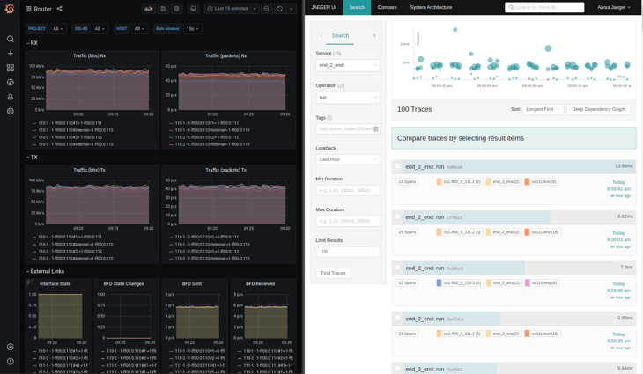Open the Last 15 minutes time picker

tap(232, 9)
